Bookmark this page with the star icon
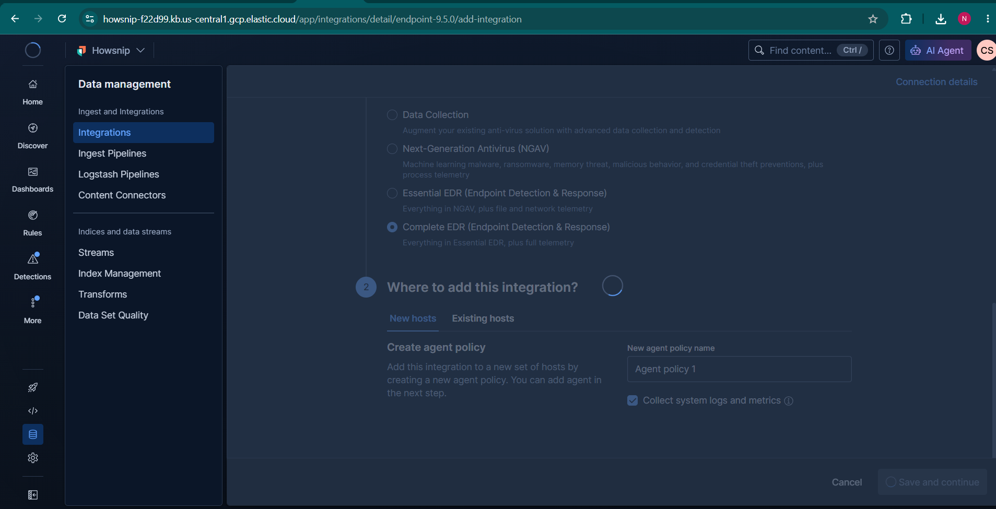The height and width of the screenshot is (509, 996). [x=873, y=19]
